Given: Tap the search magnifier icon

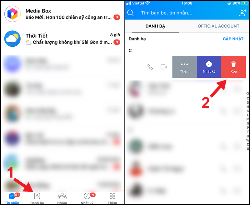Looking at the screenshot, I should pyautogui.click(x=130, y=13).
